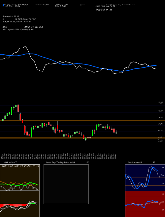This screenshot has height=217, width=165.
Task: Click the lowest candlestick in mid-November
Action: 86,139
